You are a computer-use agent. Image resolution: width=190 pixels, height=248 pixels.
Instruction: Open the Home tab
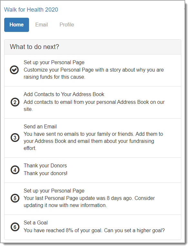(16, 25)
